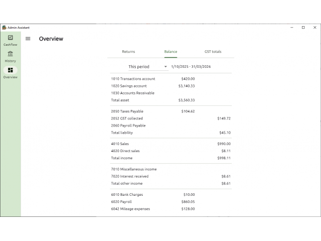Select the 7020 Interest received row

[x=129, y=176]
